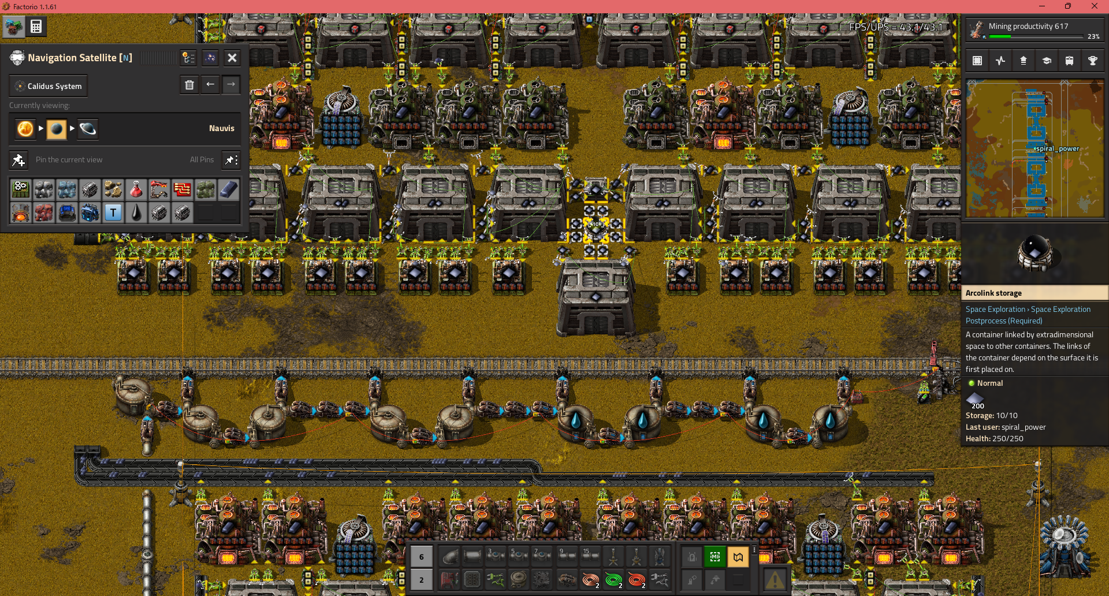Select the red circuit board pin

click(x=183, y=189)
